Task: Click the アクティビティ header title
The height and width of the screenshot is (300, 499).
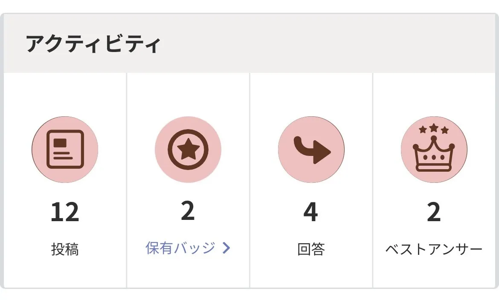Action: point(93,43)
